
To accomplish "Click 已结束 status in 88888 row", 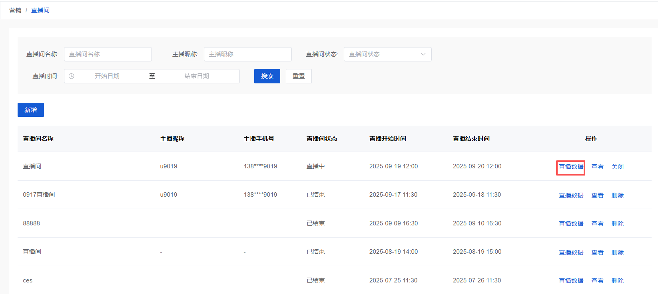I will coord(316,223).
